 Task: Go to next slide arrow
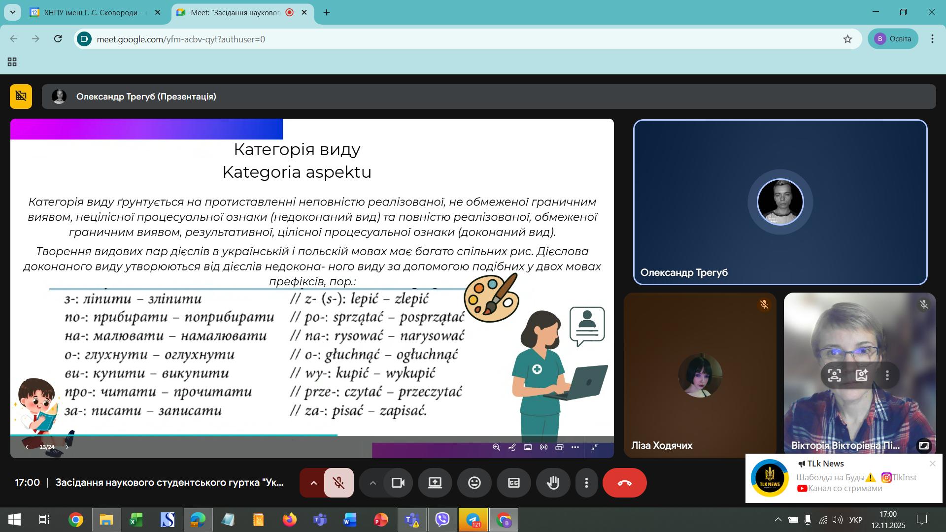pos(68,447)
